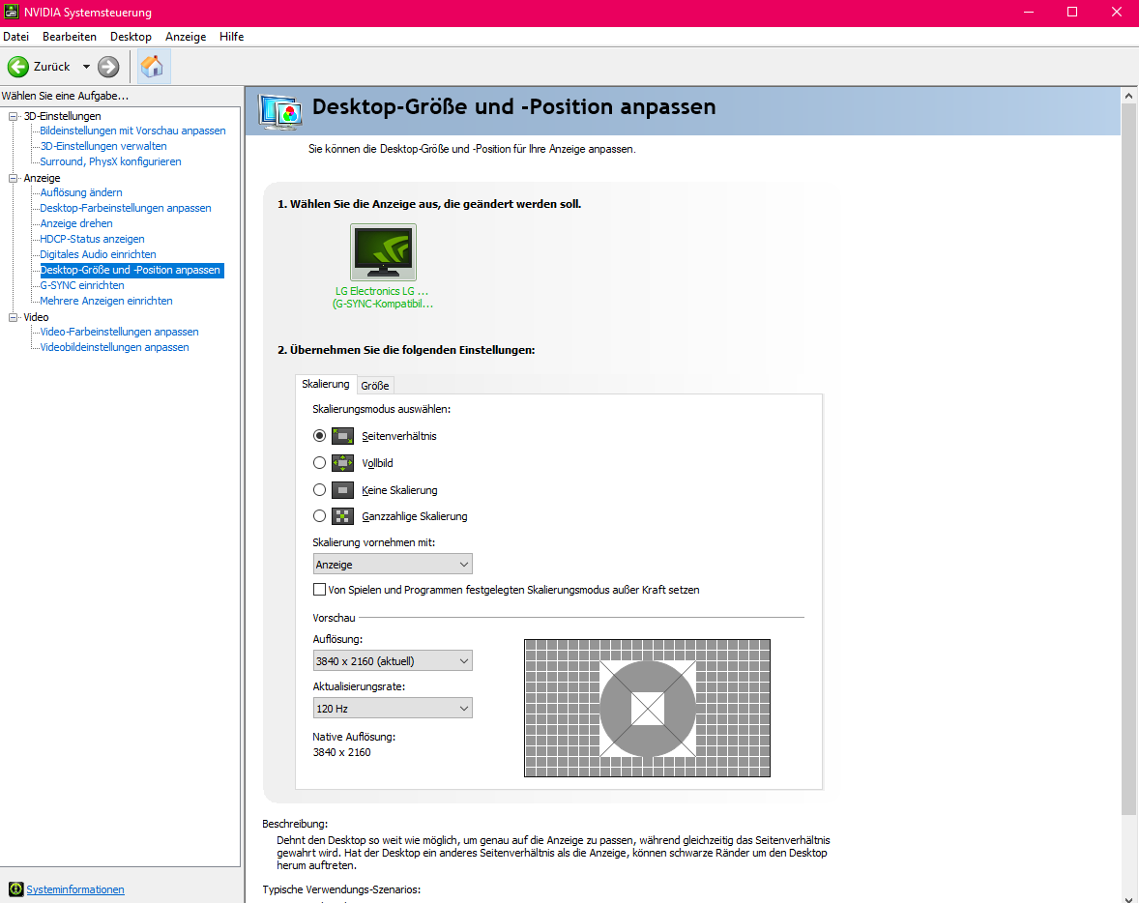This screenshot has width=1139, height=903.
Task: Open the Skalierung vornehmen mit dropdown
Action: [393, 565]
